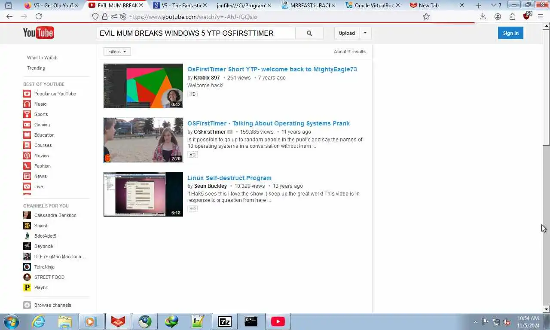Click the Browse channels plus icon
This screenshot has width=550, height=330.
[27, 305]
